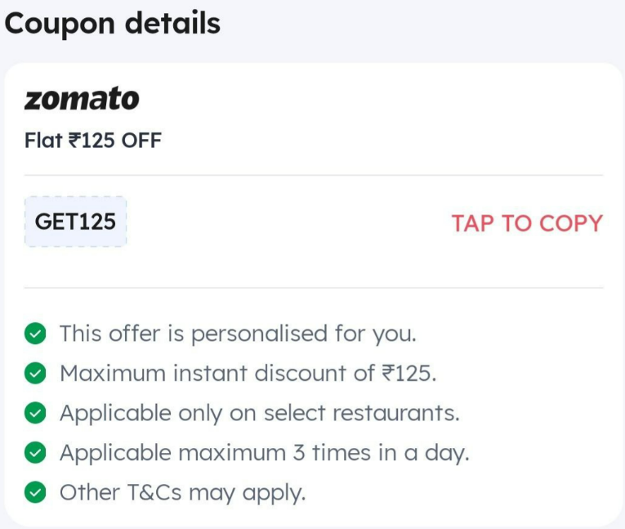Copy the coupon with TAP TO COPY
This screenshot has width=625, height=529.
(527, 222)
